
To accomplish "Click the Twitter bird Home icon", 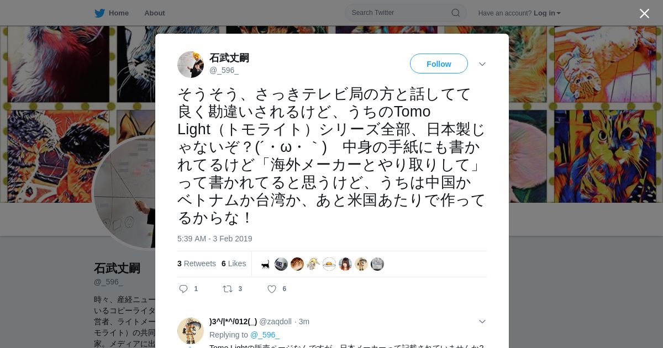I will 99,13.
